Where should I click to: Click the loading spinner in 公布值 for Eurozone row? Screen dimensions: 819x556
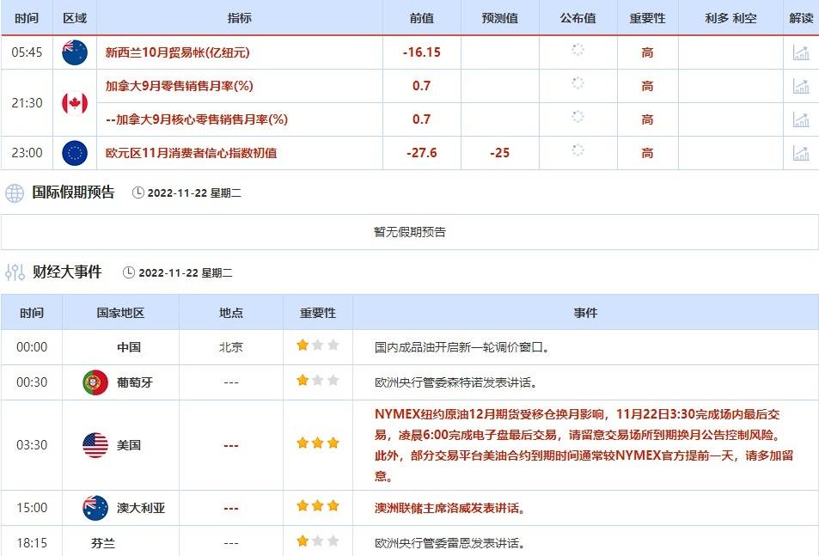point(578,151)
